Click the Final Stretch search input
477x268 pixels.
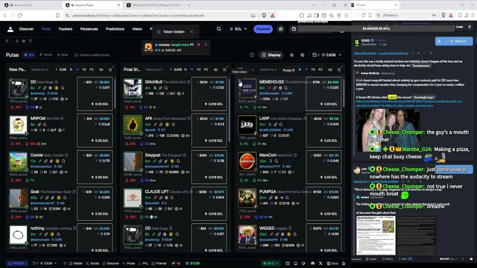click(x=155, y=70)
